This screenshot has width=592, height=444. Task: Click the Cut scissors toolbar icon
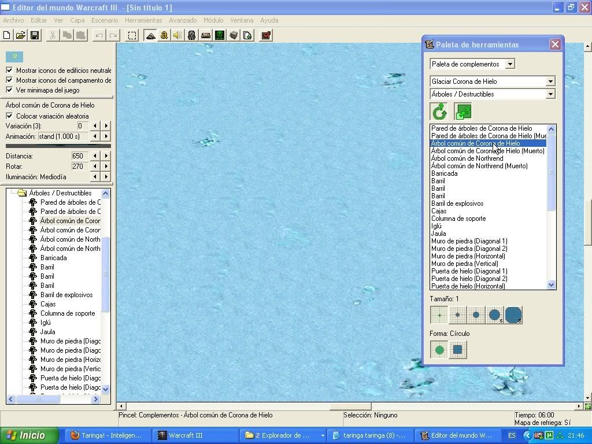pyautogui.click(x=53, y=35)
